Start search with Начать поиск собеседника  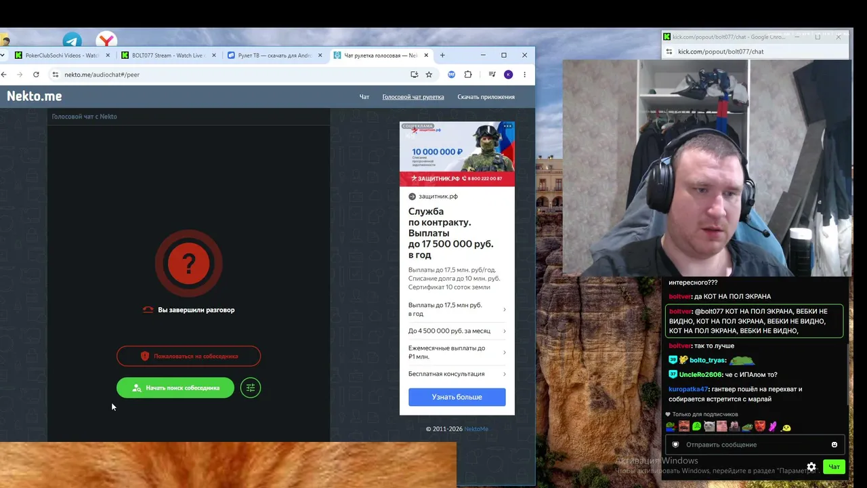click(x=175, y=388)
